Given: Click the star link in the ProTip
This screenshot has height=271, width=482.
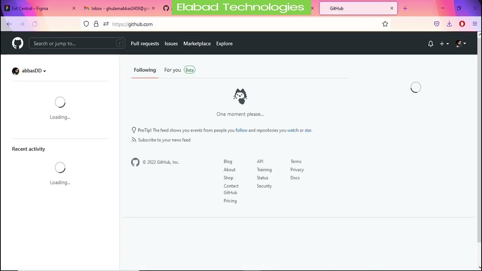Looking at the screenshot, I should (308, 130).
